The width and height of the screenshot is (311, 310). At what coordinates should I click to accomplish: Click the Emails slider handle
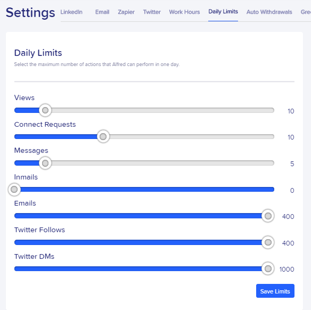point(268,216)
